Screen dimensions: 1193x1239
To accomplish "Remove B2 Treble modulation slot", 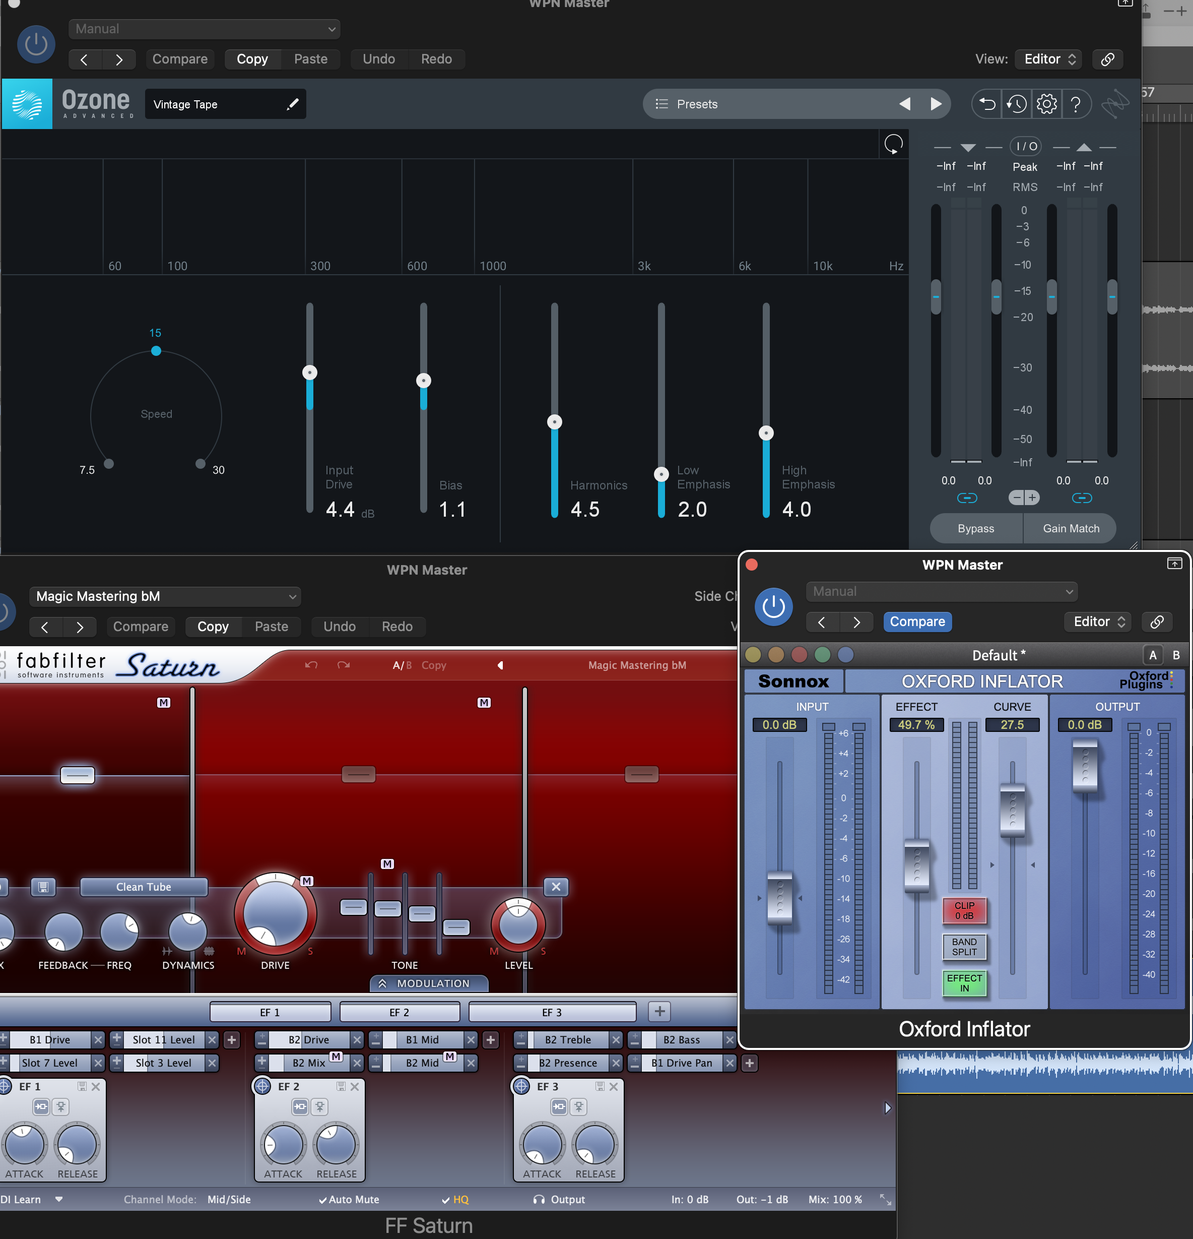I will 616,1040.
